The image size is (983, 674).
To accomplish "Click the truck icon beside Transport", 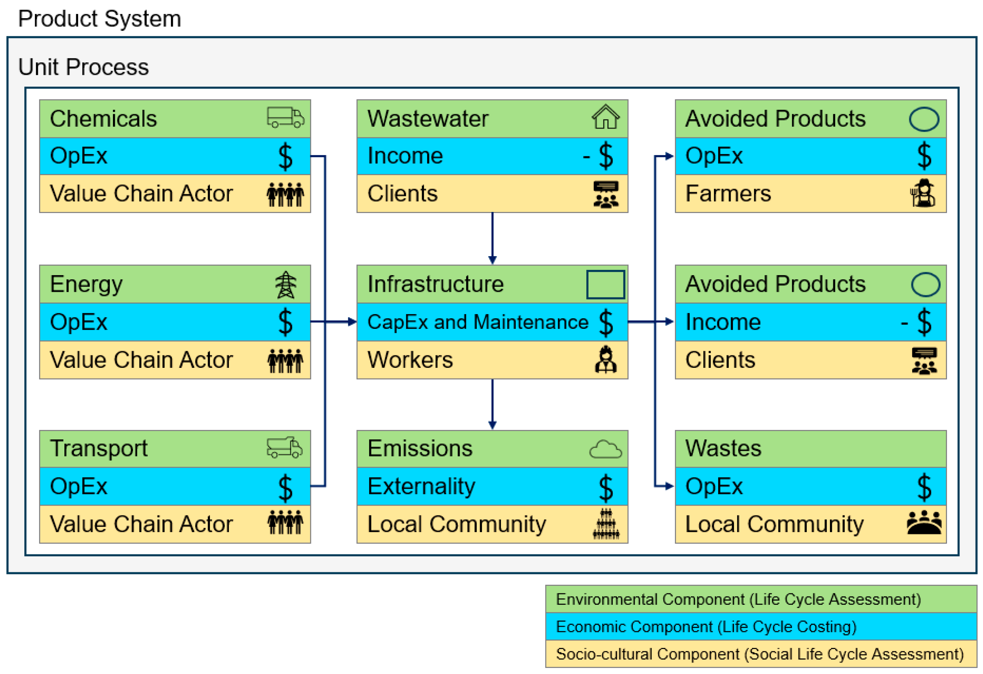I will click(x=285, y=448).
